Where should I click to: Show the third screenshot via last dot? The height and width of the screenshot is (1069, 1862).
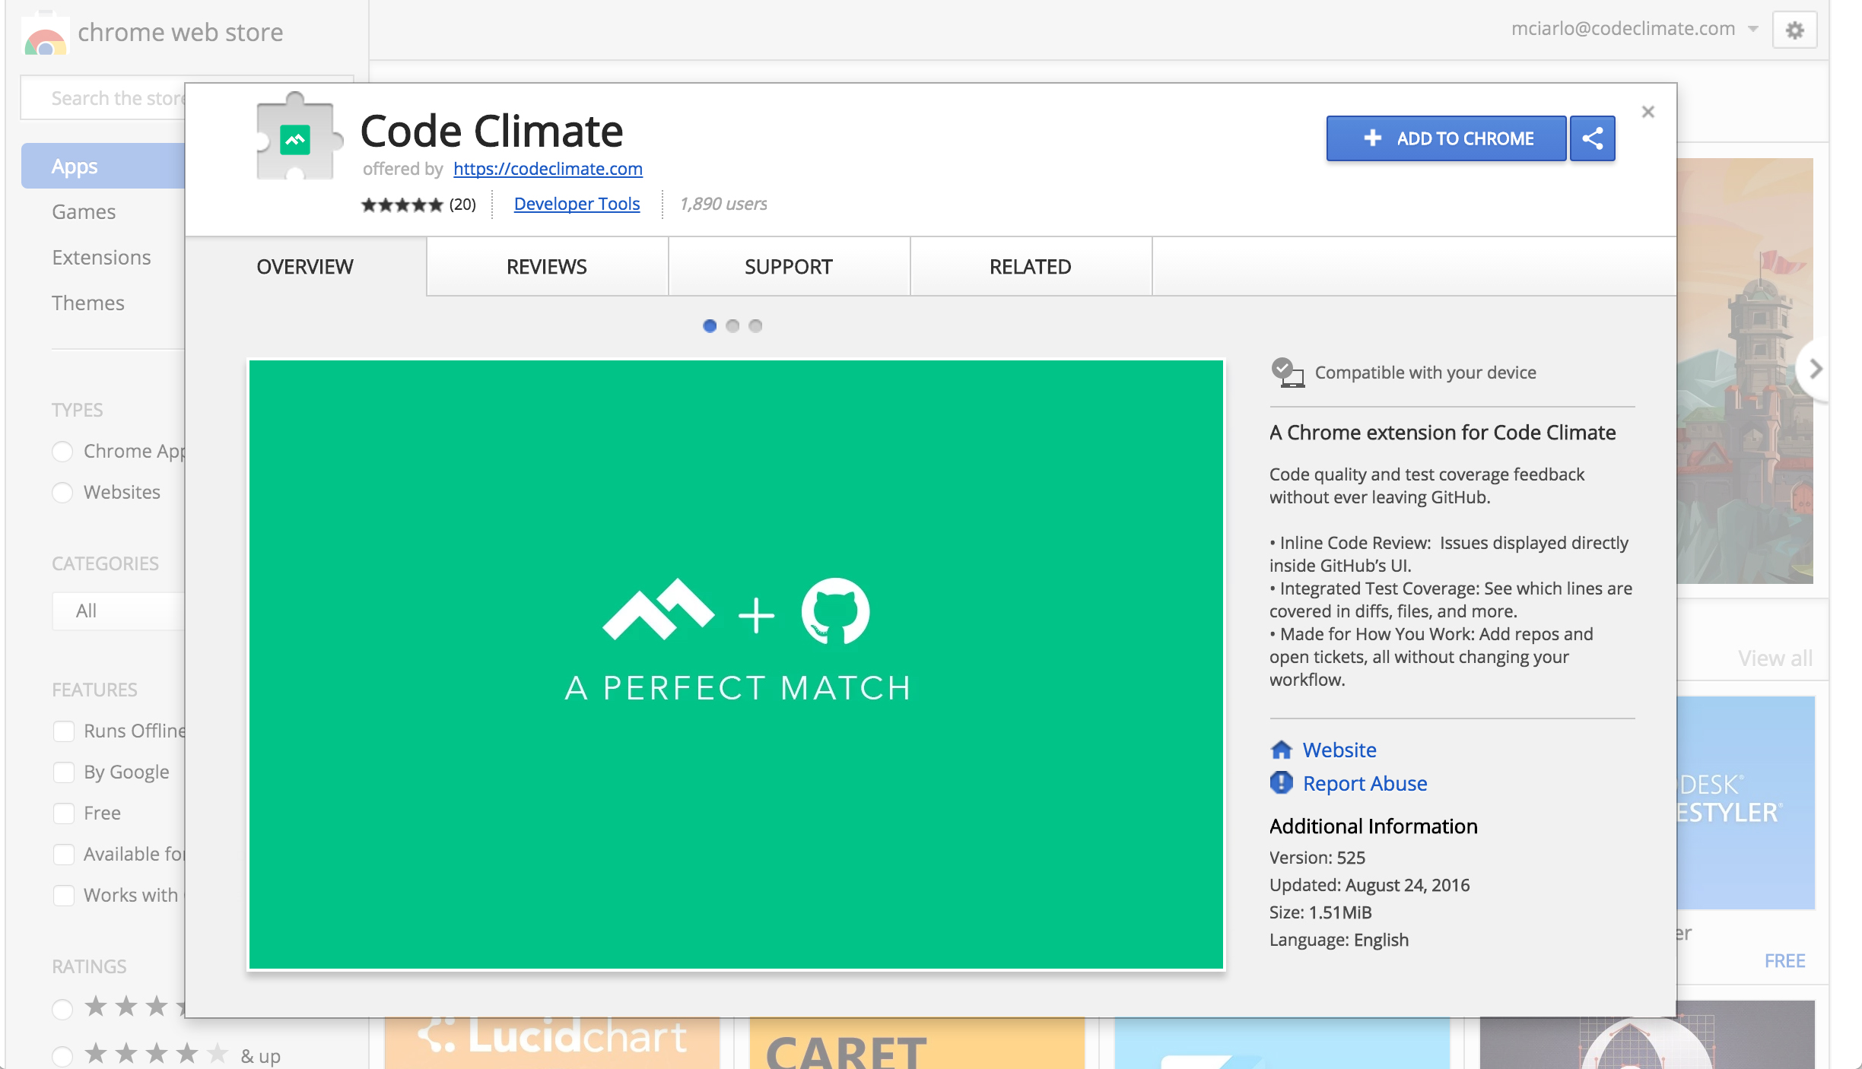click(x=755, y=326)
